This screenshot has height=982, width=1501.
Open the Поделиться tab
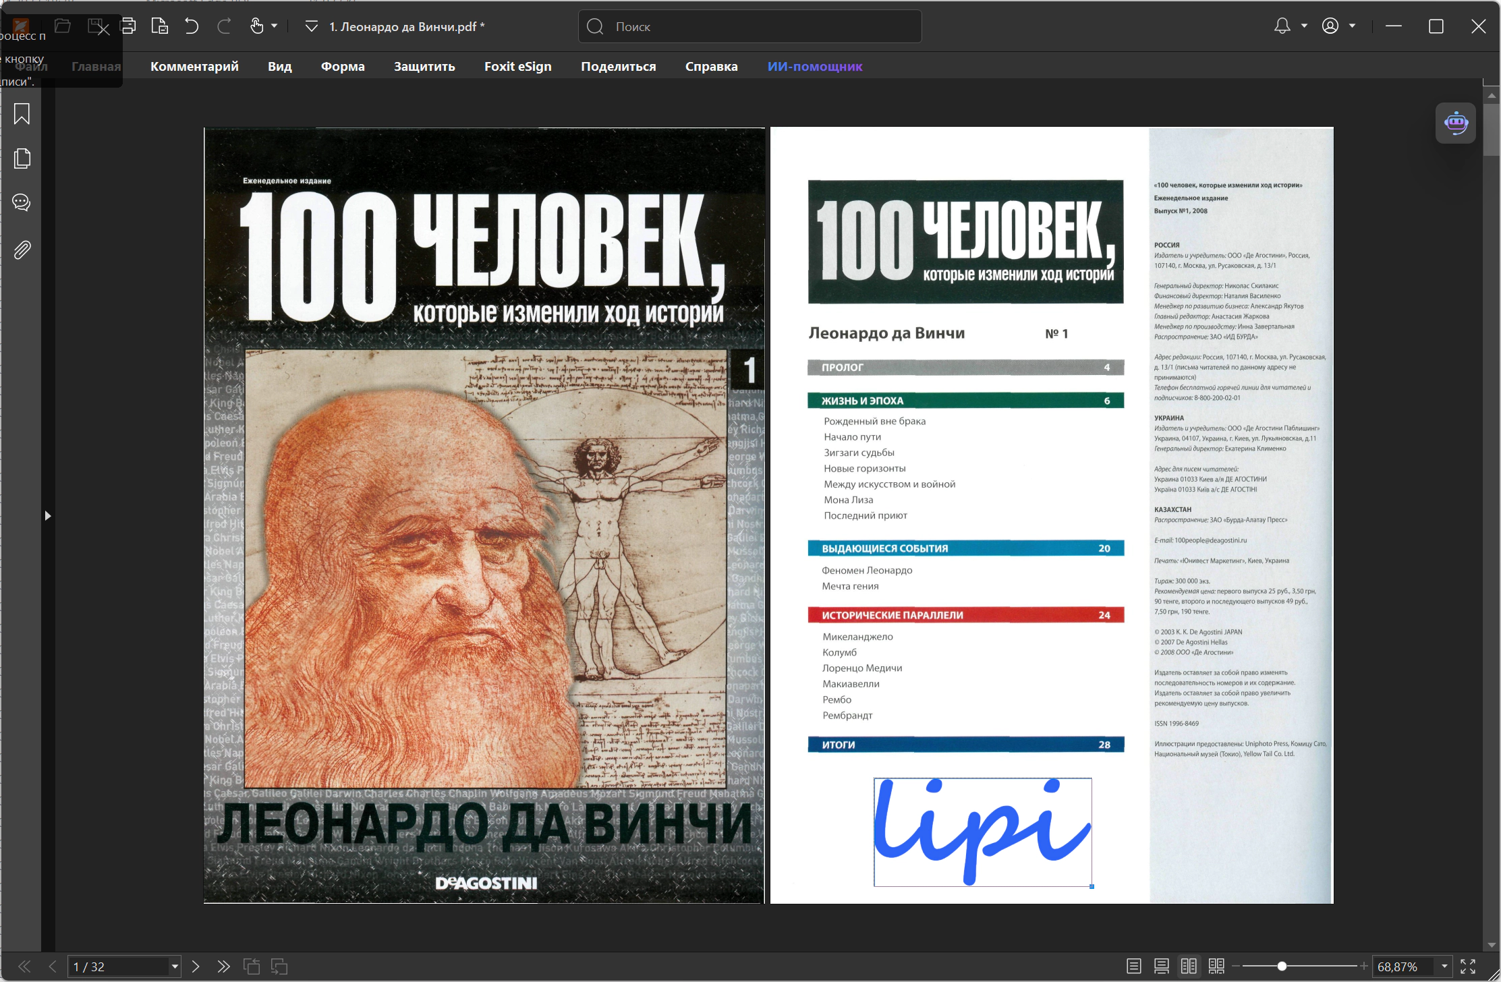coord(619,66)
